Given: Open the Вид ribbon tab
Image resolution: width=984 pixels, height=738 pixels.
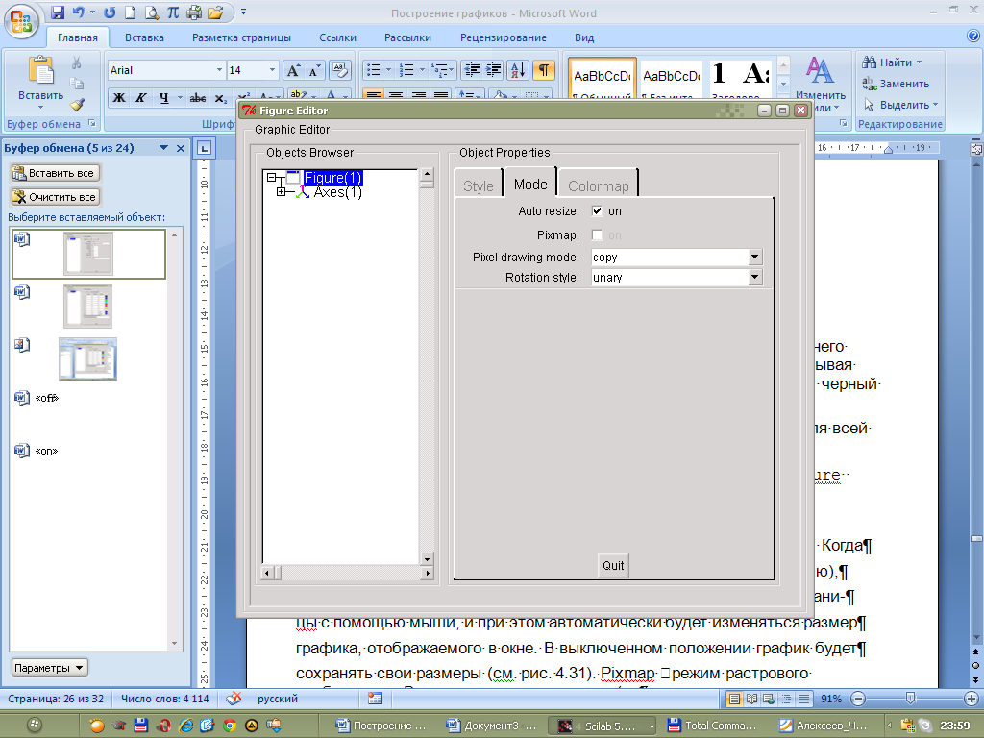Looking at the screenshot, I should tap(584, 37).
